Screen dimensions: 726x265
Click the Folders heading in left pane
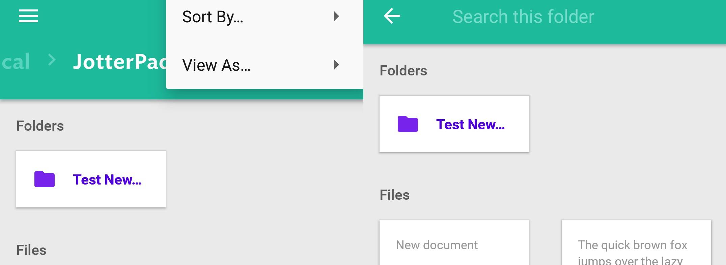click(x=40, y=126)
